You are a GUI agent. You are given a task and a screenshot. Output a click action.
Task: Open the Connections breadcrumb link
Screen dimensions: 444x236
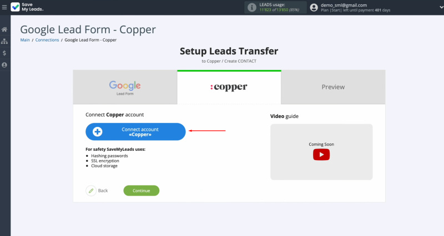tap(47, 40)
